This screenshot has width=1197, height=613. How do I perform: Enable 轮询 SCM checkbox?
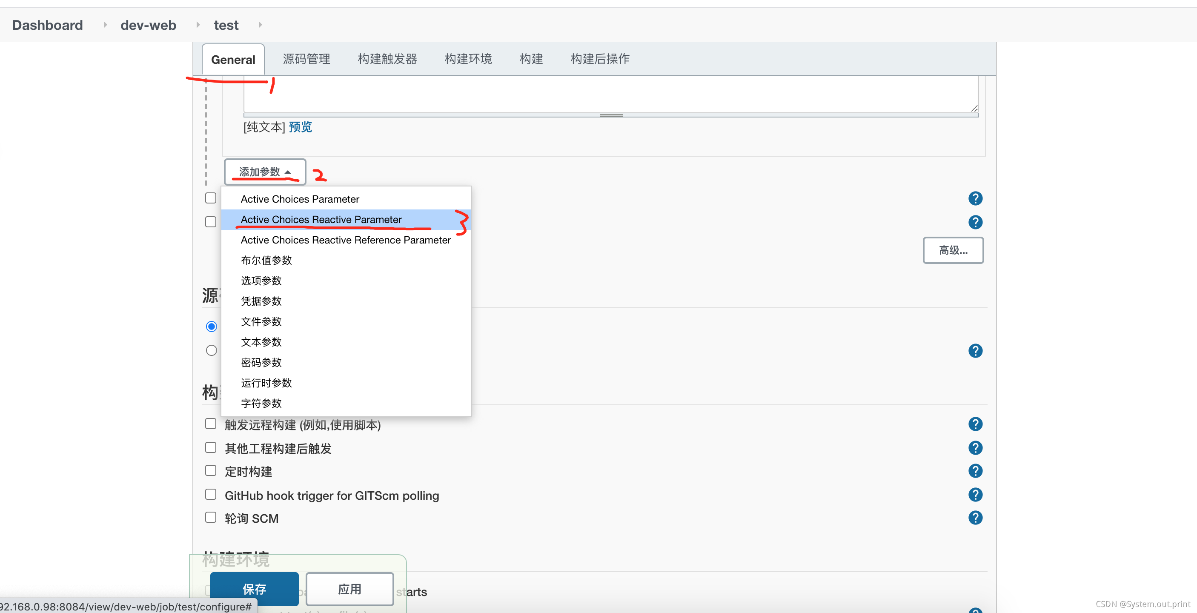click(x=211, y=518)
